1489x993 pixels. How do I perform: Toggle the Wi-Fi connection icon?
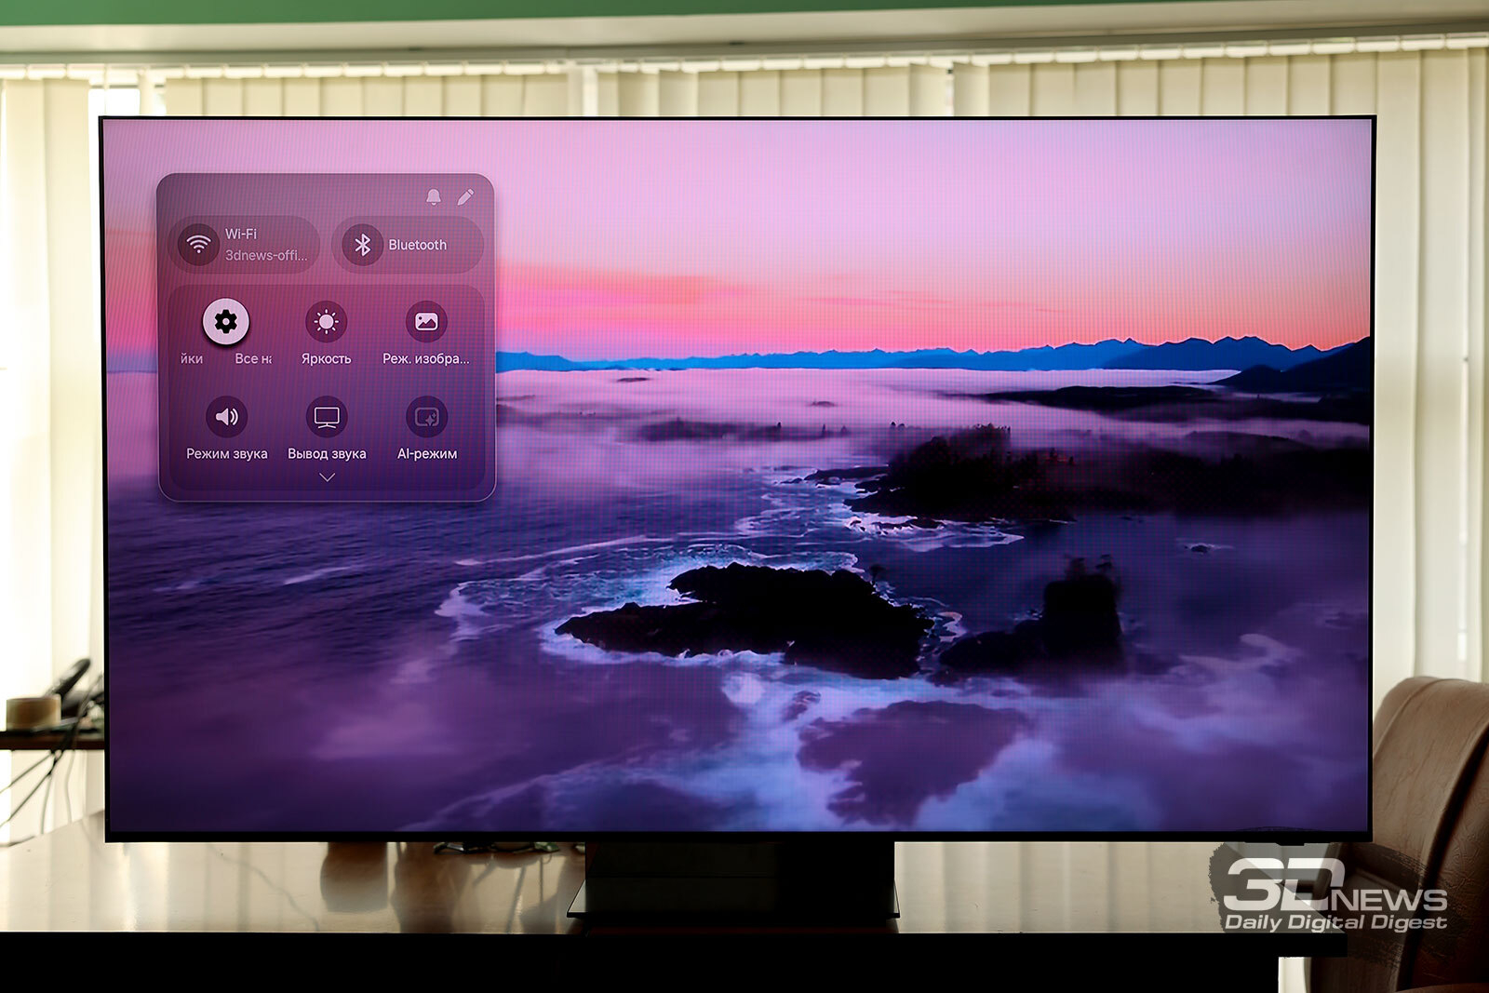tap(198, 245)
